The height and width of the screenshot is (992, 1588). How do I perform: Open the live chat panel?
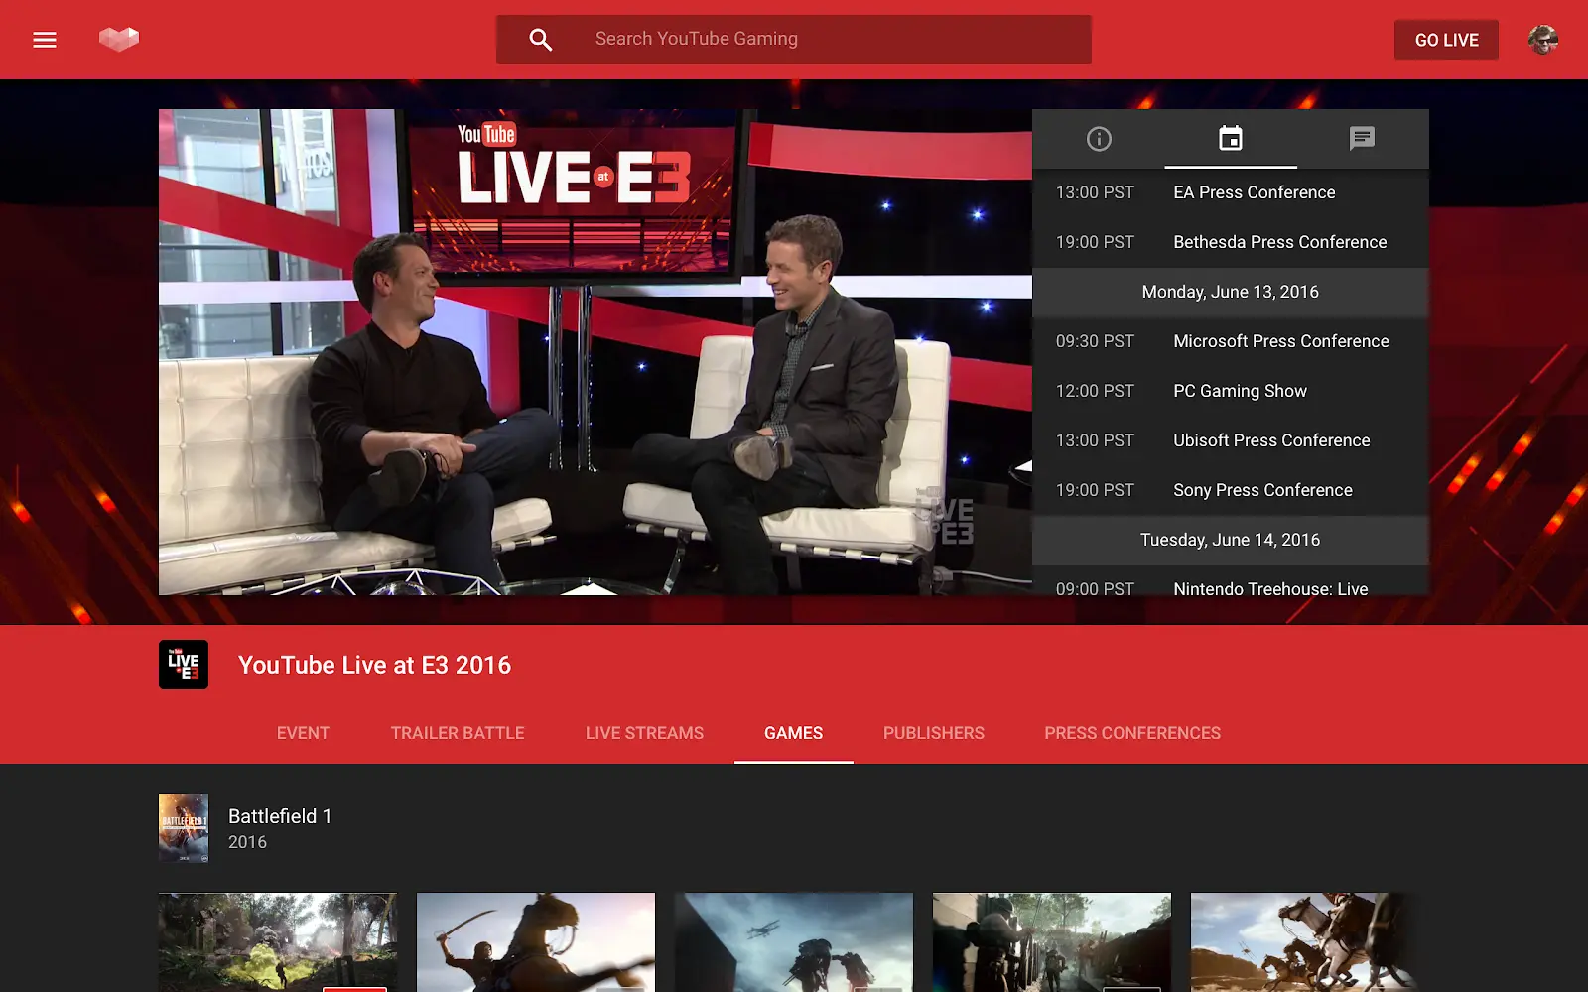1362,139
